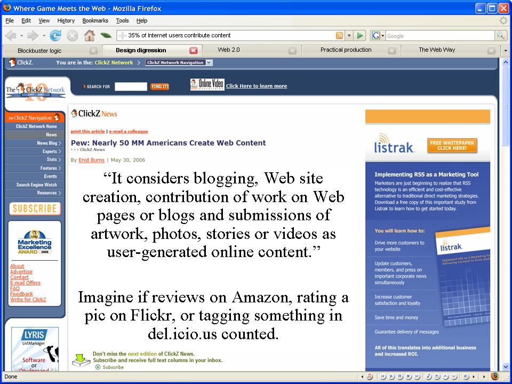Click the ClickZ logo in top bar

tap(21, 62)
